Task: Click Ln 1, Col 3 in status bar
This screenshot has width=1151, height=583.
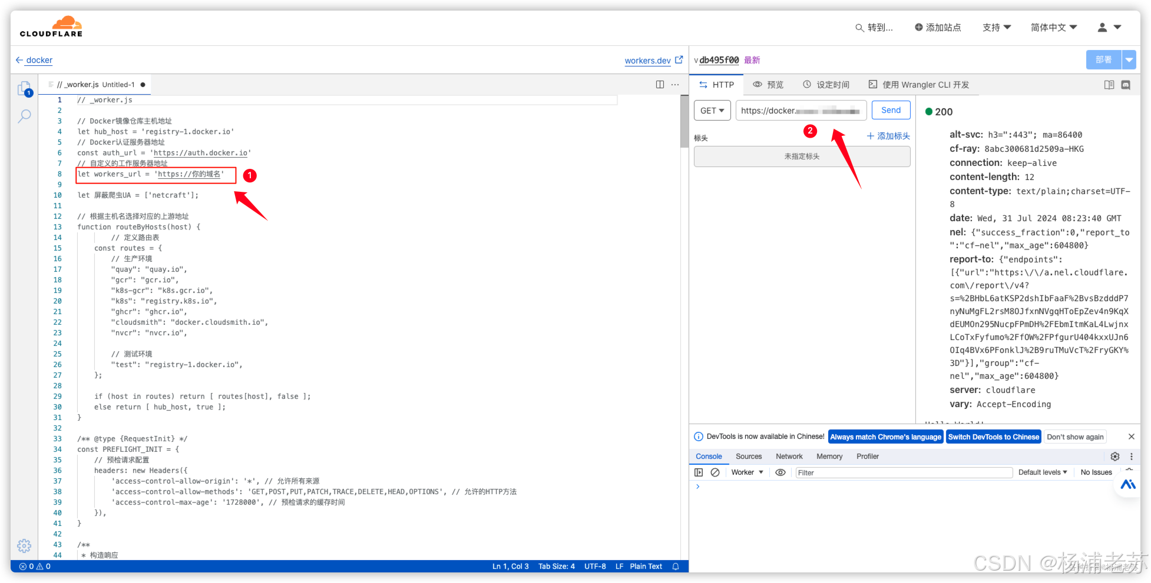Action: pos(510,567)
